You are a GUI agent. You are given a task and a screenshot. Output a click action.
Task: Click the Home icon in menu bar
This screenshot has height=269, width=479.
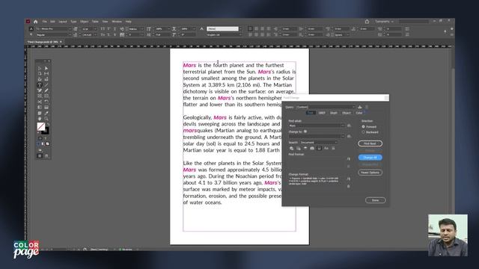(x=35, y=22)
